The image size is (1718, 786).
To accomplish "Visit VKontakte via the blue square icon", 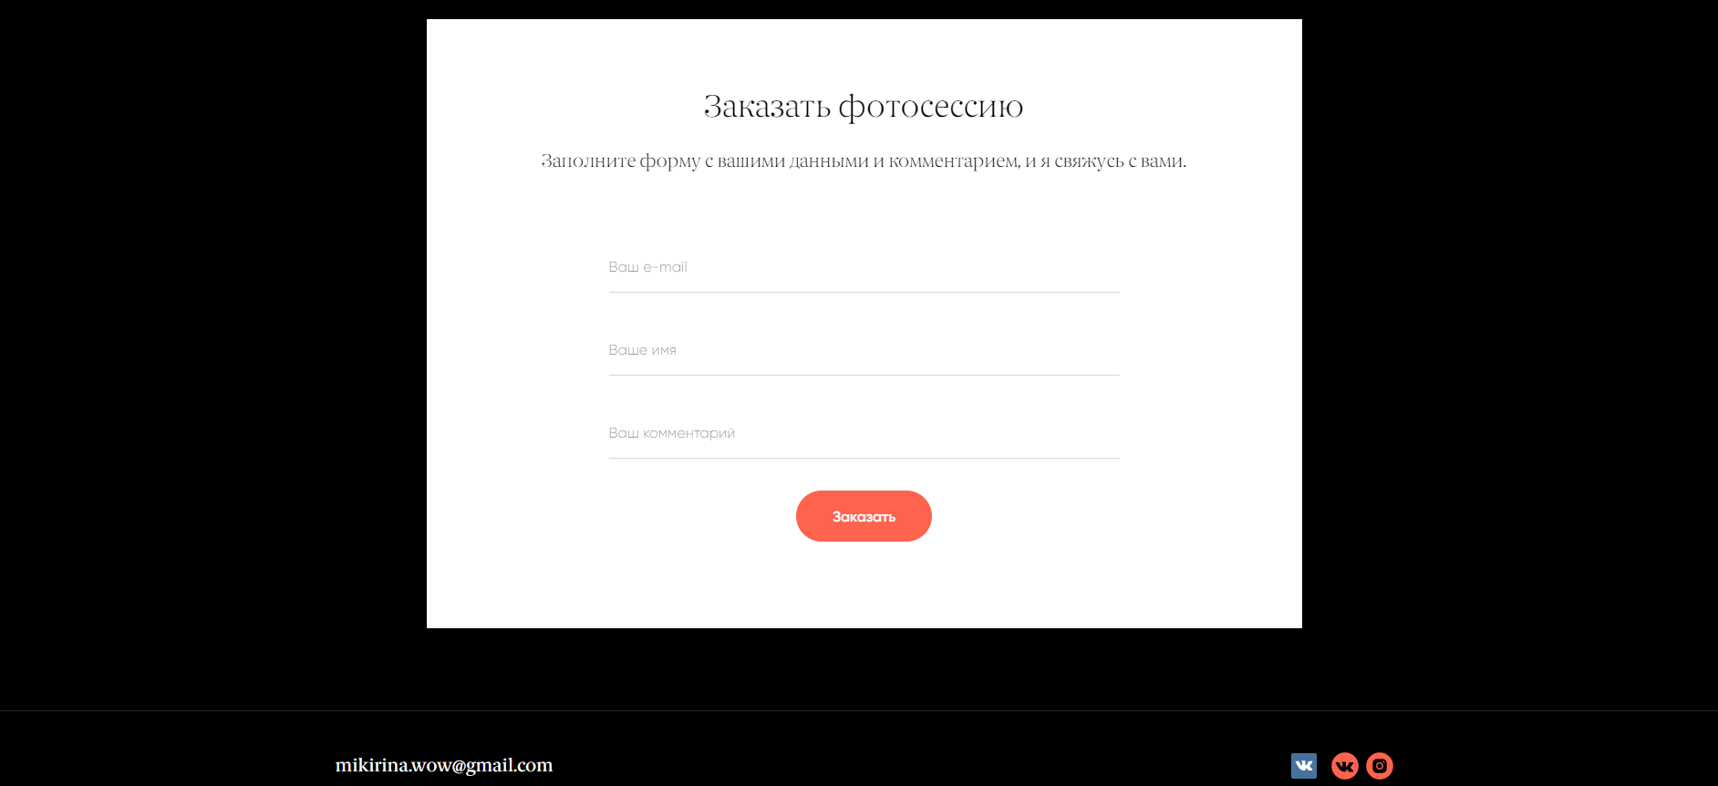I will [x=1304, y=766].
